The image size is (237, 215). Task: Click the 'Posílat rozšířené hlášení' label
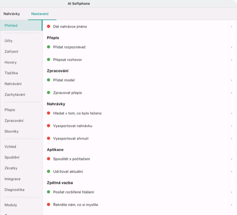tap(74, 192)
